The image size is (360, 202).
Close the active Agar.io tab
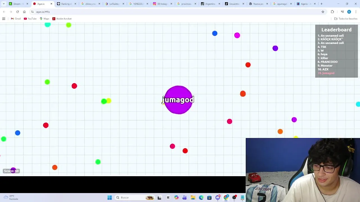[x=51, y=4]
